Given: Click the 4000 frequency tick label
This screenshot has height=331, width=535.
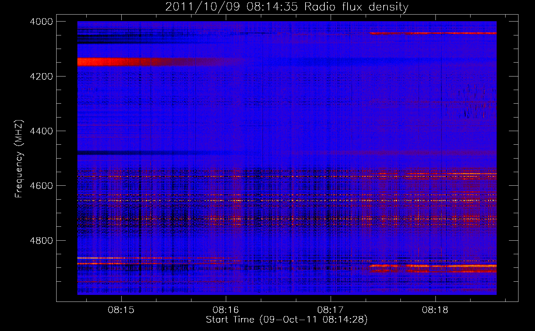Looking at the screenshot, I should click(x=41, y=22).
